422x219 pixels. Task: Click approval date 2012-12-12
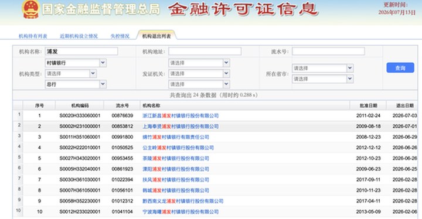point(369,148)
